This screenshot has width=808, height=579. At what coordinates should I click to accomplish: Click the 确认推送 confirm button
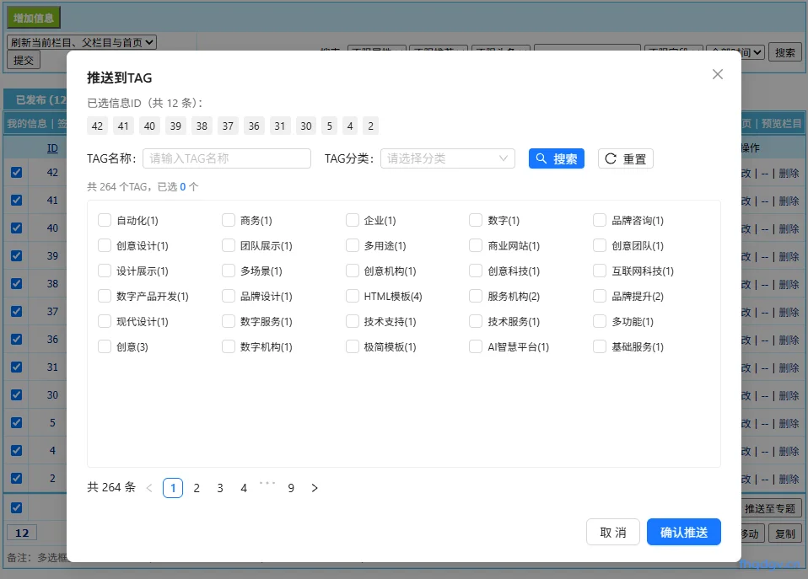coord(683,532)
